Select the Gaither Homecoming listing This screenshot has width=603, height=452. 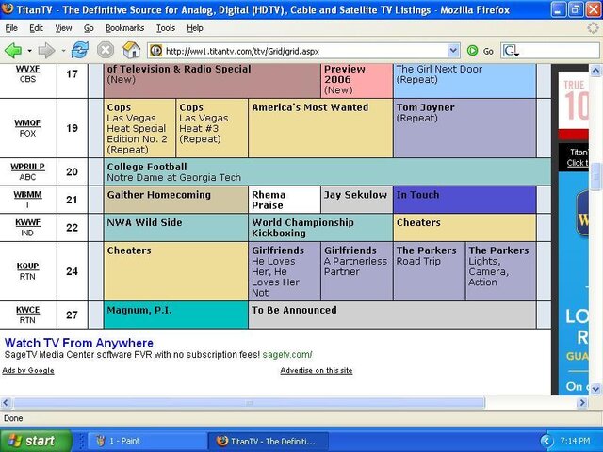[x=176, y=200]
